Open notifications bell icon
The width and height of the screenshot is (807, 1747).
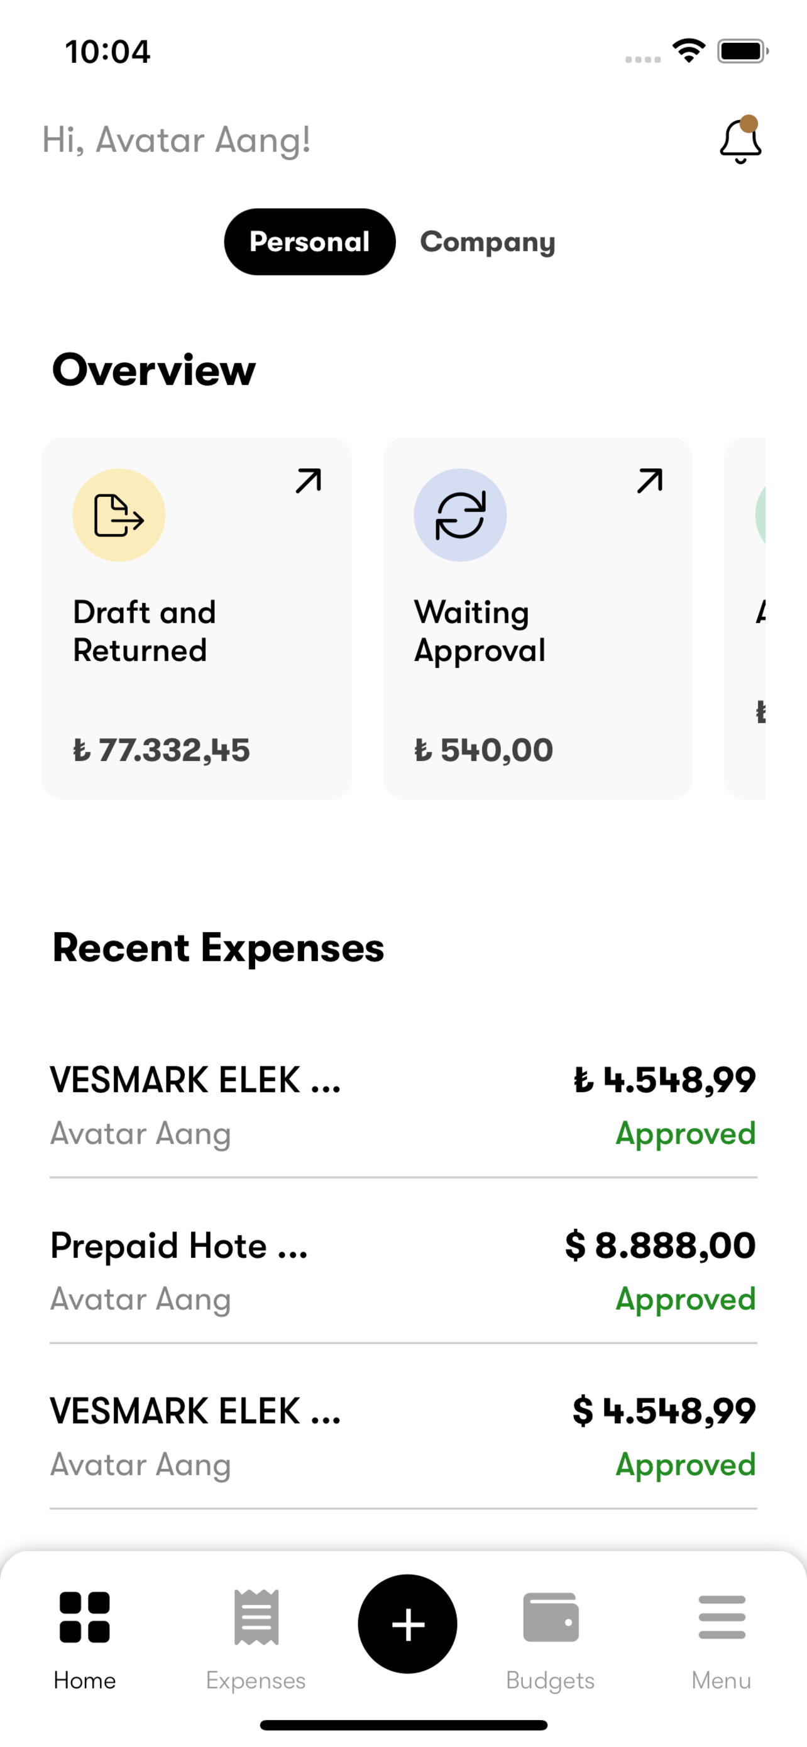[740, 140]
